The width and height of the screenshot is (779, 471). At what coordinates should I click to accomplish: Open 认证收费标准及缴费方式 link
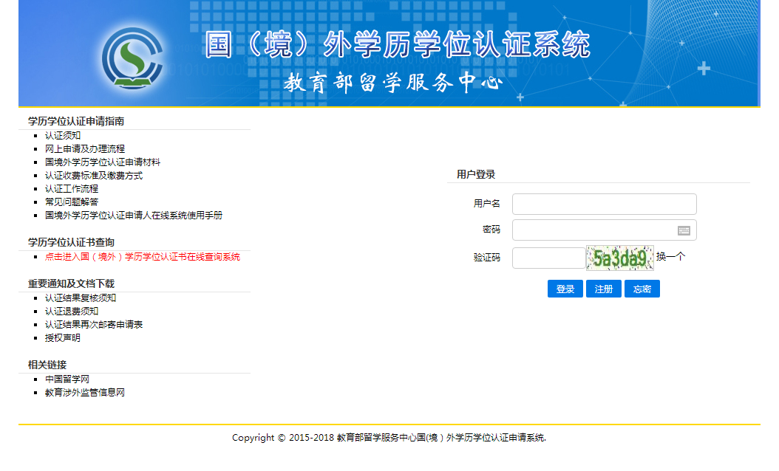tap(94, 176)
